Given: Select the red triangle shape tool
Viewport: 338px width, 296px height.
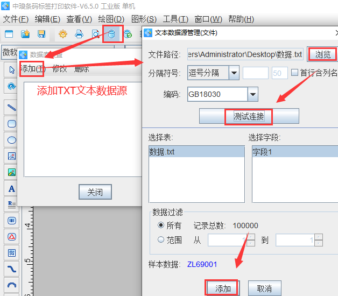Looking at the screenshot, I should [12, 237].
